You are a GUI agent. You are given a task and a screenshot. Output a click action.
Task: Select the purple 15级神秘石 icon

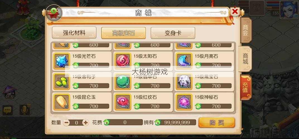coord(184,102)
